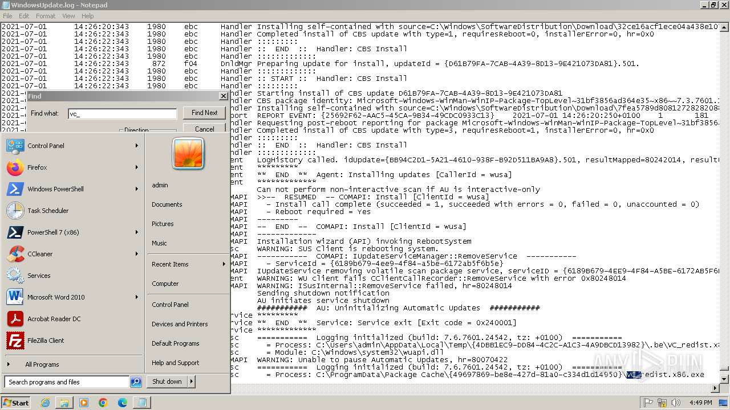This screenshot has height=410, width=730.
Task: Open the Help menu in Notepad
Action: (x=87, y=16)
